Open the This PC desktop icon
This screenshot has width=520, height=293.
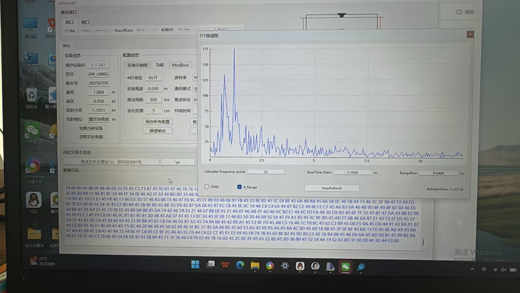point(30,27)
